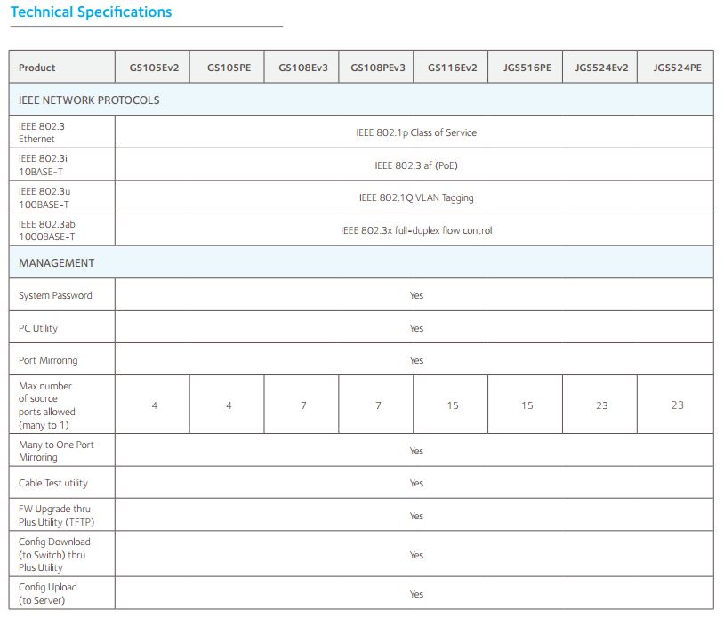
Task: Select the GS116Ev2 column header
Action: tap(452, 68)
